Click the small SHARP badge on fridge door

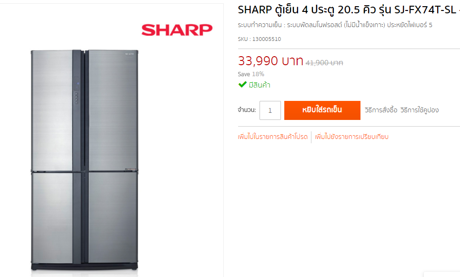(x=130, y=54)
